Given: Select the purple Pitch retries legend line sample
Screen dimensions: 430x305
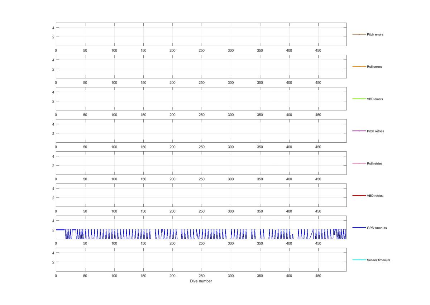Looking at the screenshot, I should point(359,131).
